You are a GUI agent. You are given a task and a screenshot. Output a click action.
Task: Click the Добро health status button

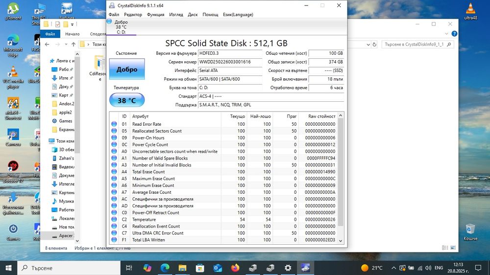pyautogui.click(x=127, y=69)
